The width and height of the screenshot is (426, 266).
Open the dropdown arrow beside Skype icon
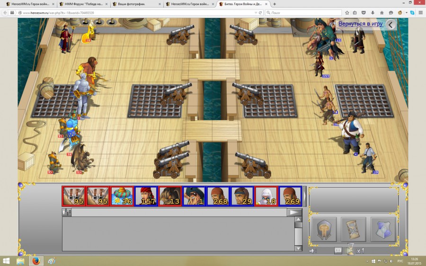click(407, 13)
